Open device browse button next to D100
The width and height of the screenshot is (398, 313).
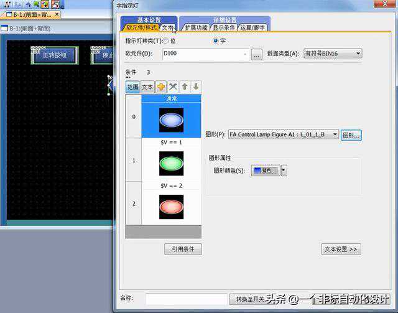click(257, 55)
